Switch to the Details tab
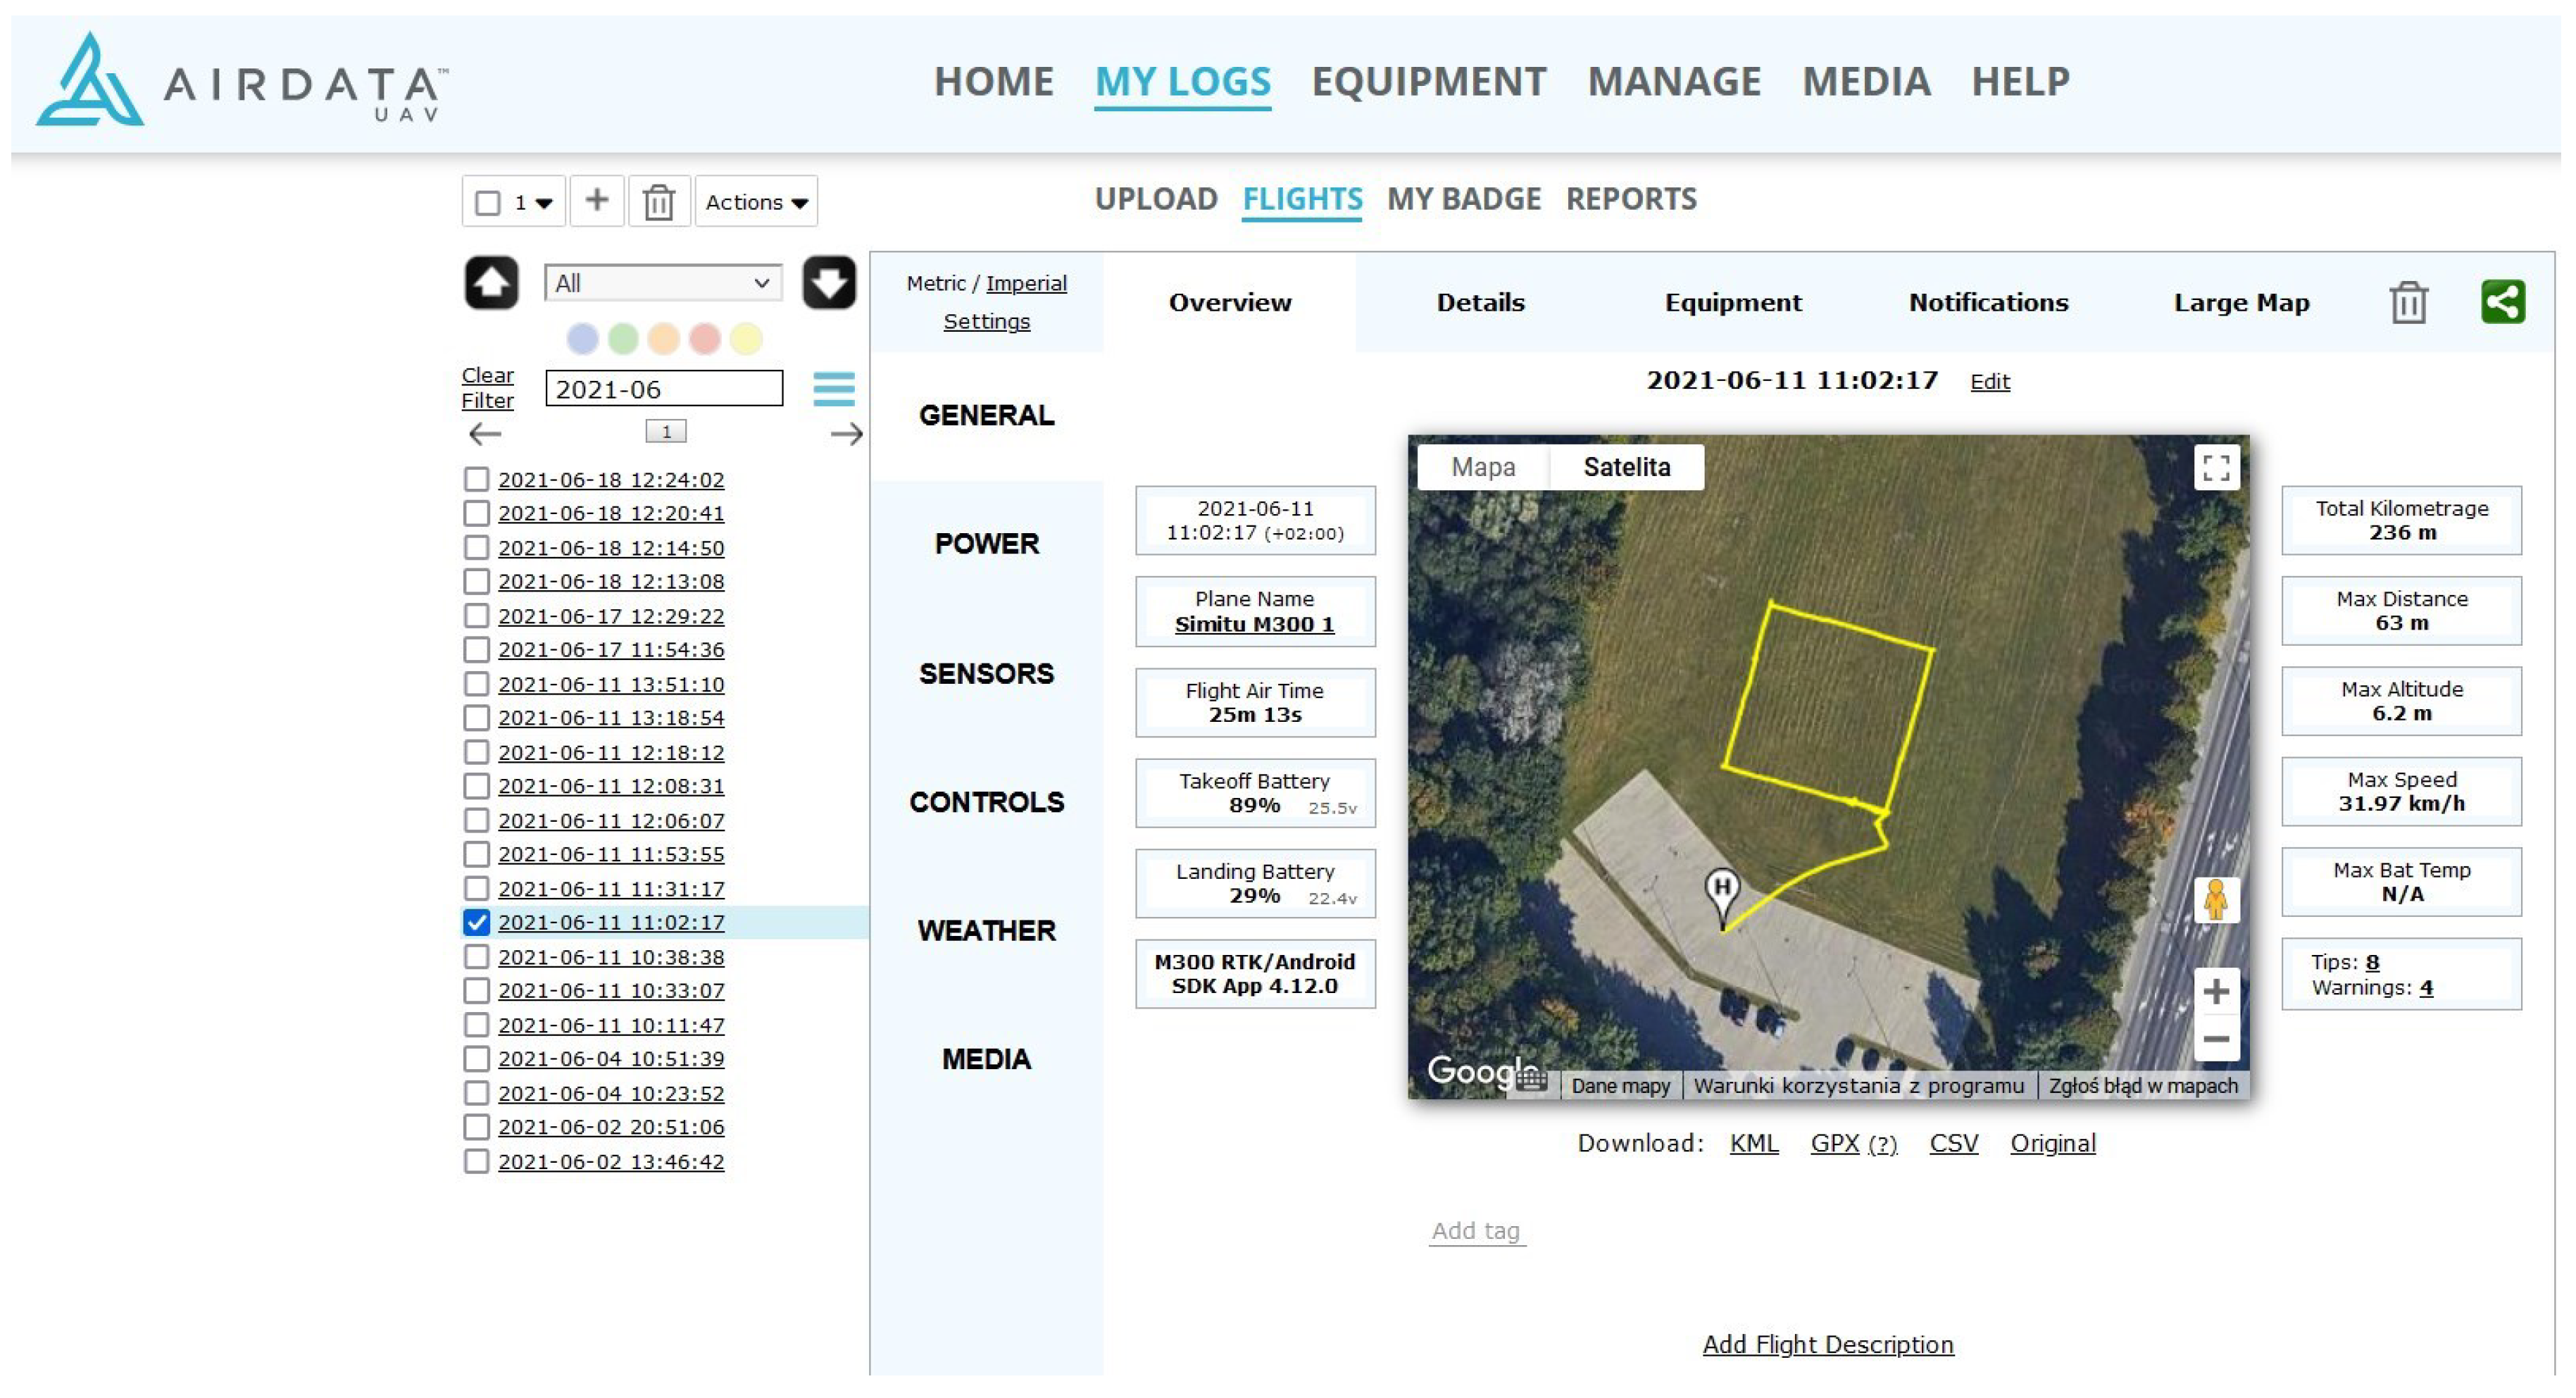The height and width of the screenshot is (1398, 2576). (x=1480, y=303)
